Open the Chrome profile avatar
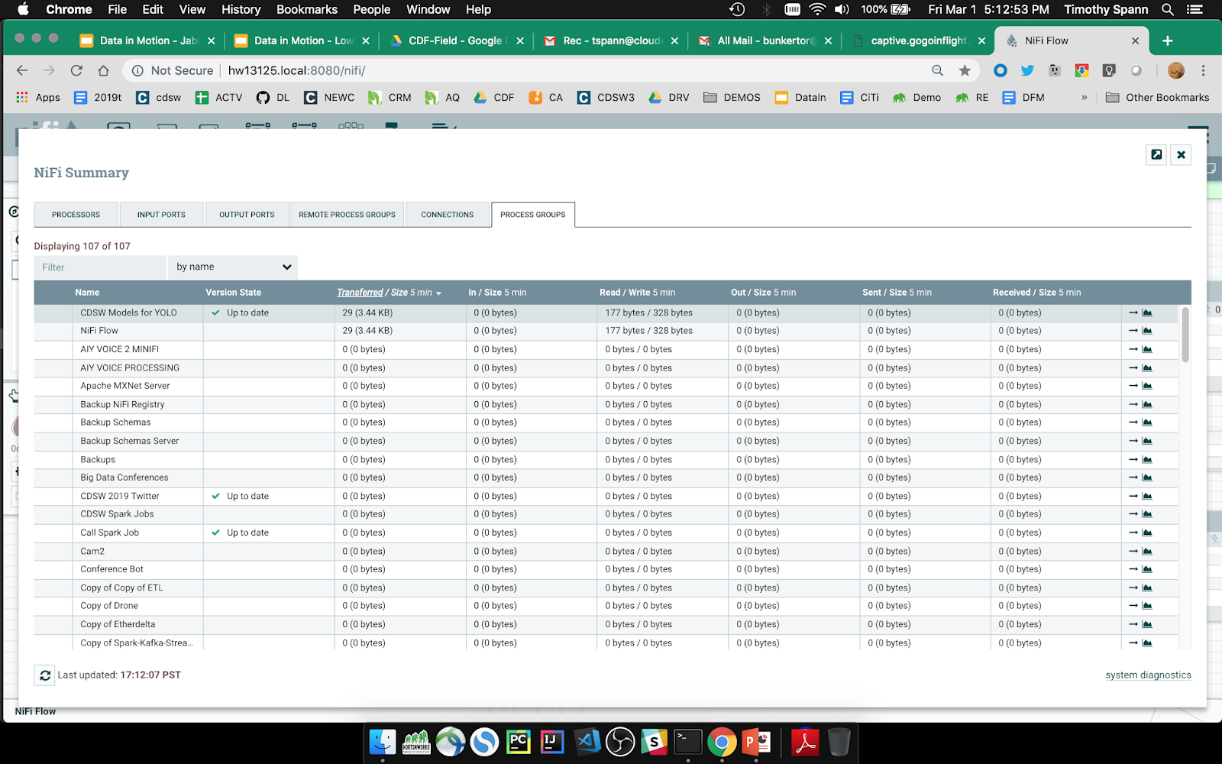Viewport: 1222px width, 764px height. pyautogui.click(x=1176, y=70)
